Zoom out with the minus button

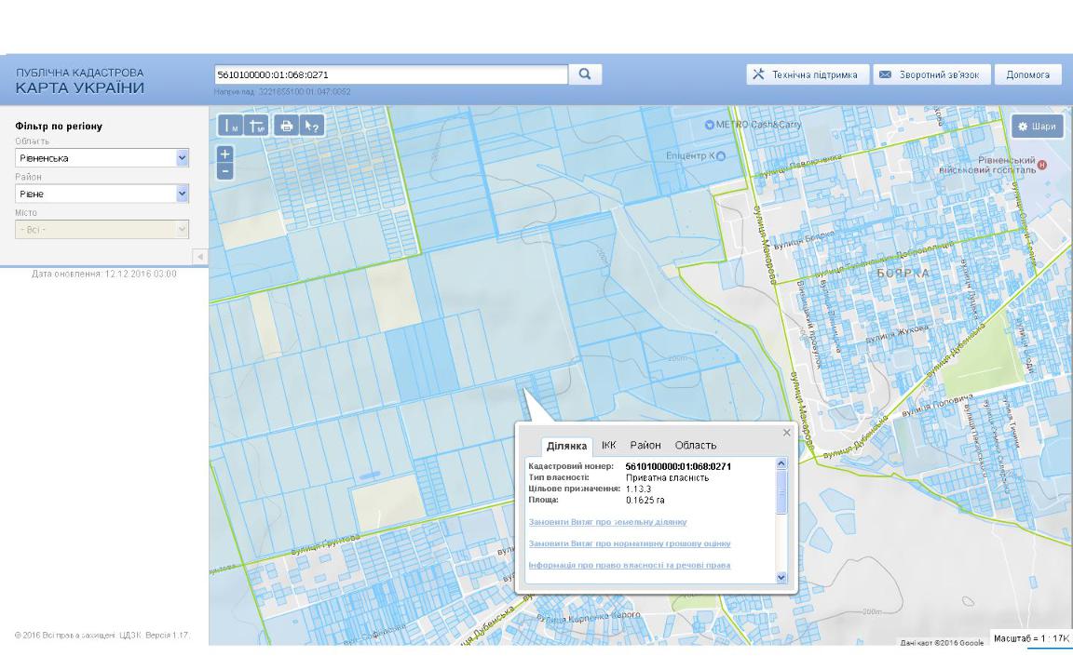225,171
